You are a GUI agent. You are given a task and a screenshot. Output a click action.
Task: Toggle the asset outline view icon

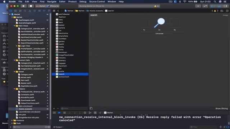click(91, 108)
